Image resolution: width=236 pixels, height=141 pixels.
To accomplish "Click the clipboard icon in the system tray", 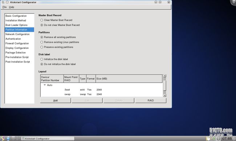I will 208,139.
